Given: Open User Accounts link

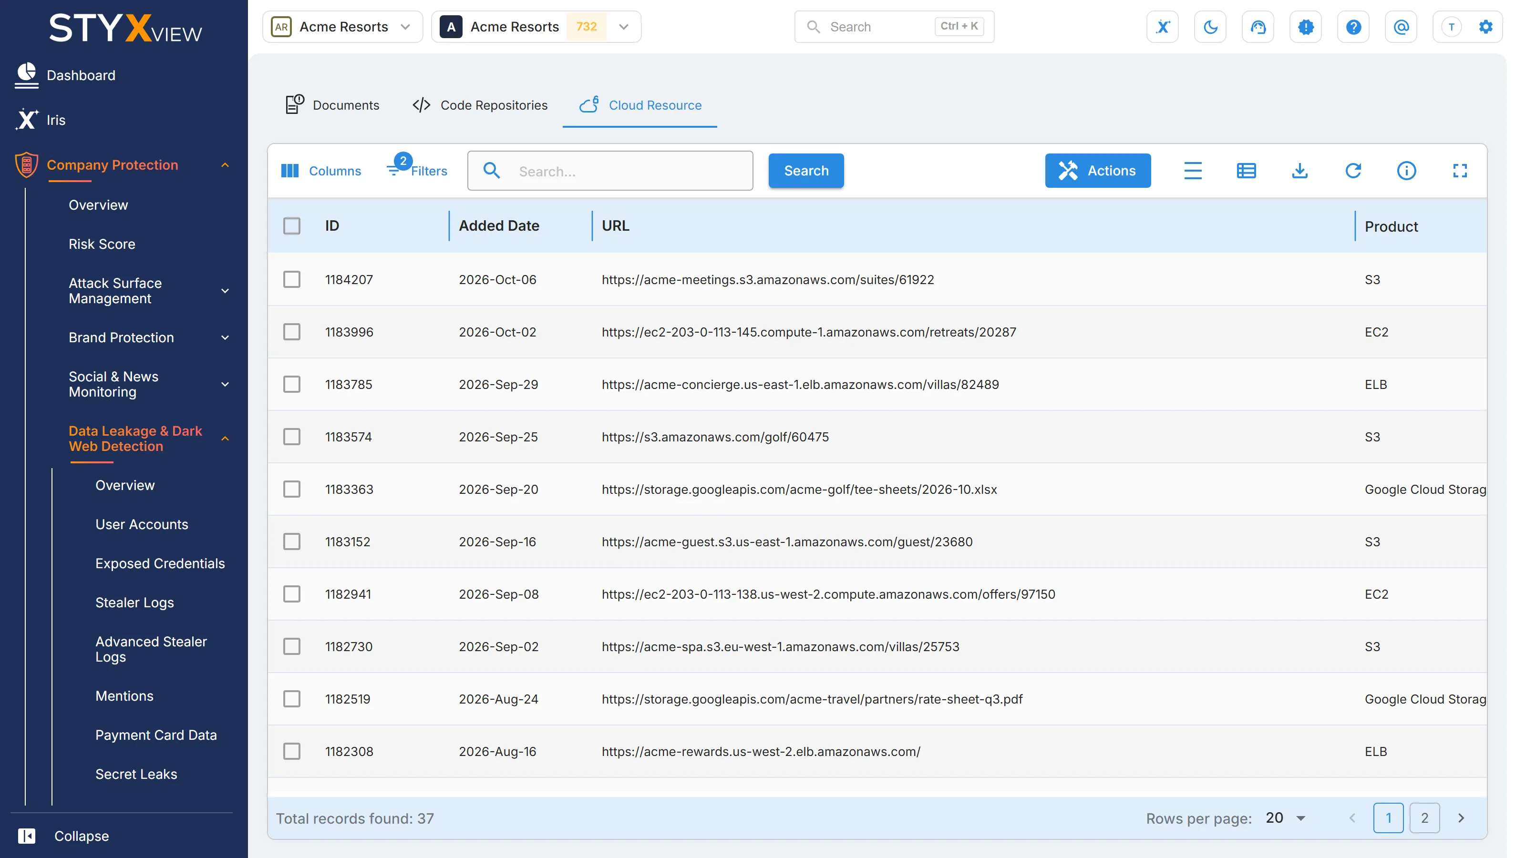Looking at the screenshot, I should 142,524.
